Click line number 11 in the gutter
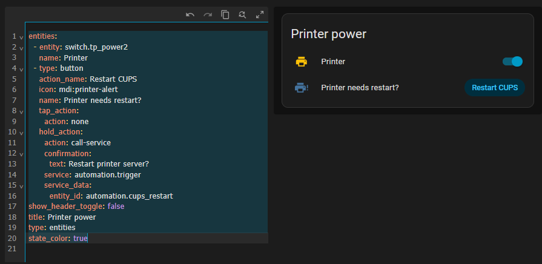 pos(12,143)
